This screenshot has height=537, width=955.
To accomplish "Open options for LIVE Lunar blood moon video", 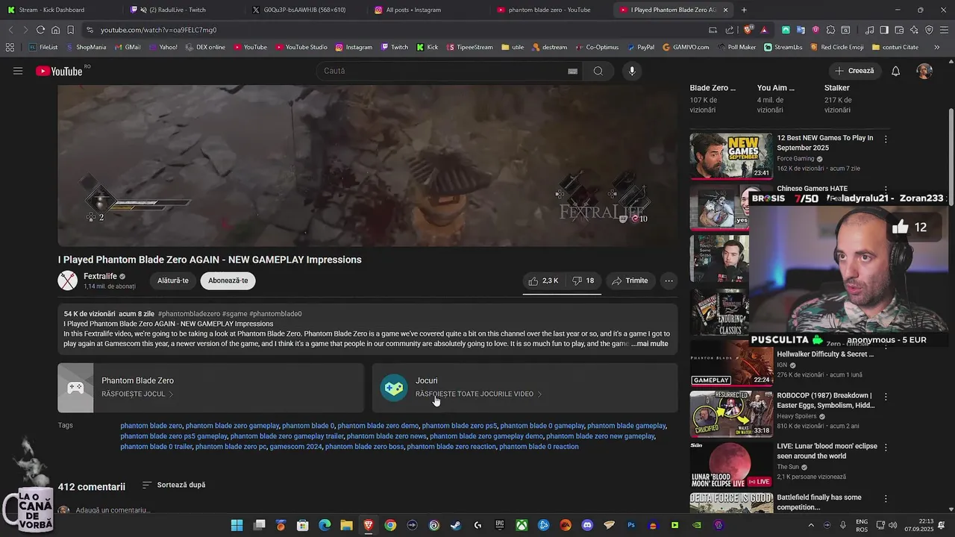I will pyautogui.click(x=886, y=447).
